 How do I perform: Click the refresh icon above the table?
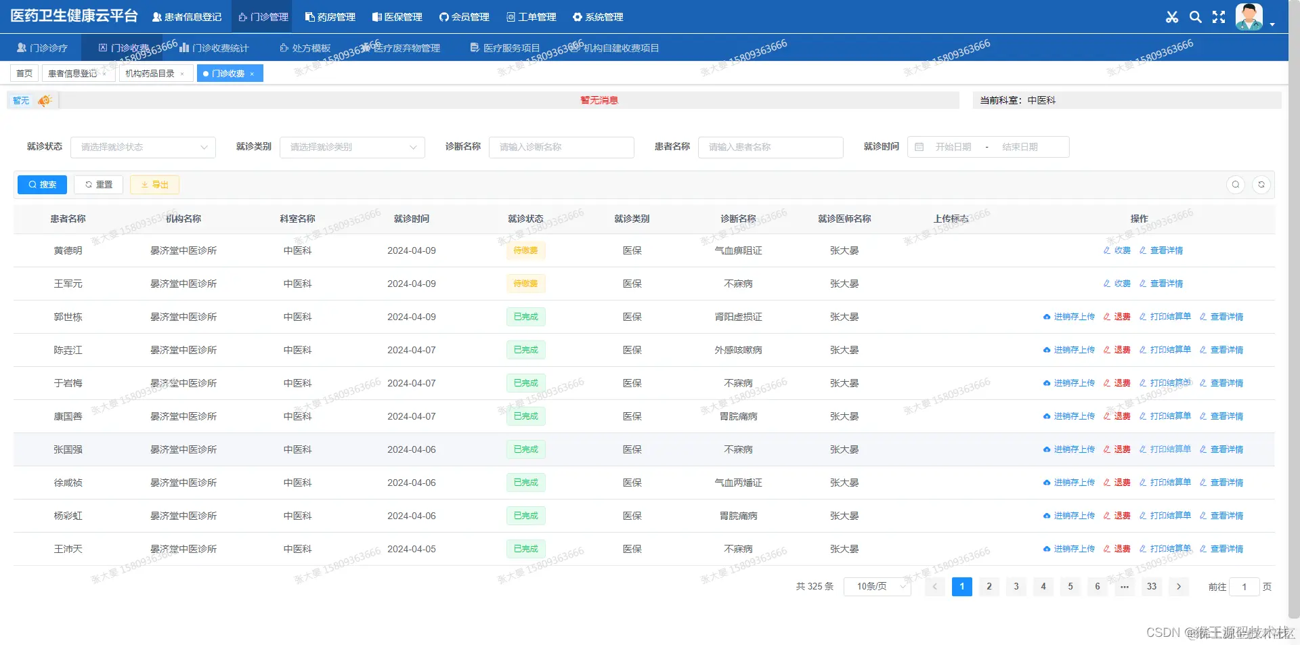click(x=1261, y=184)
